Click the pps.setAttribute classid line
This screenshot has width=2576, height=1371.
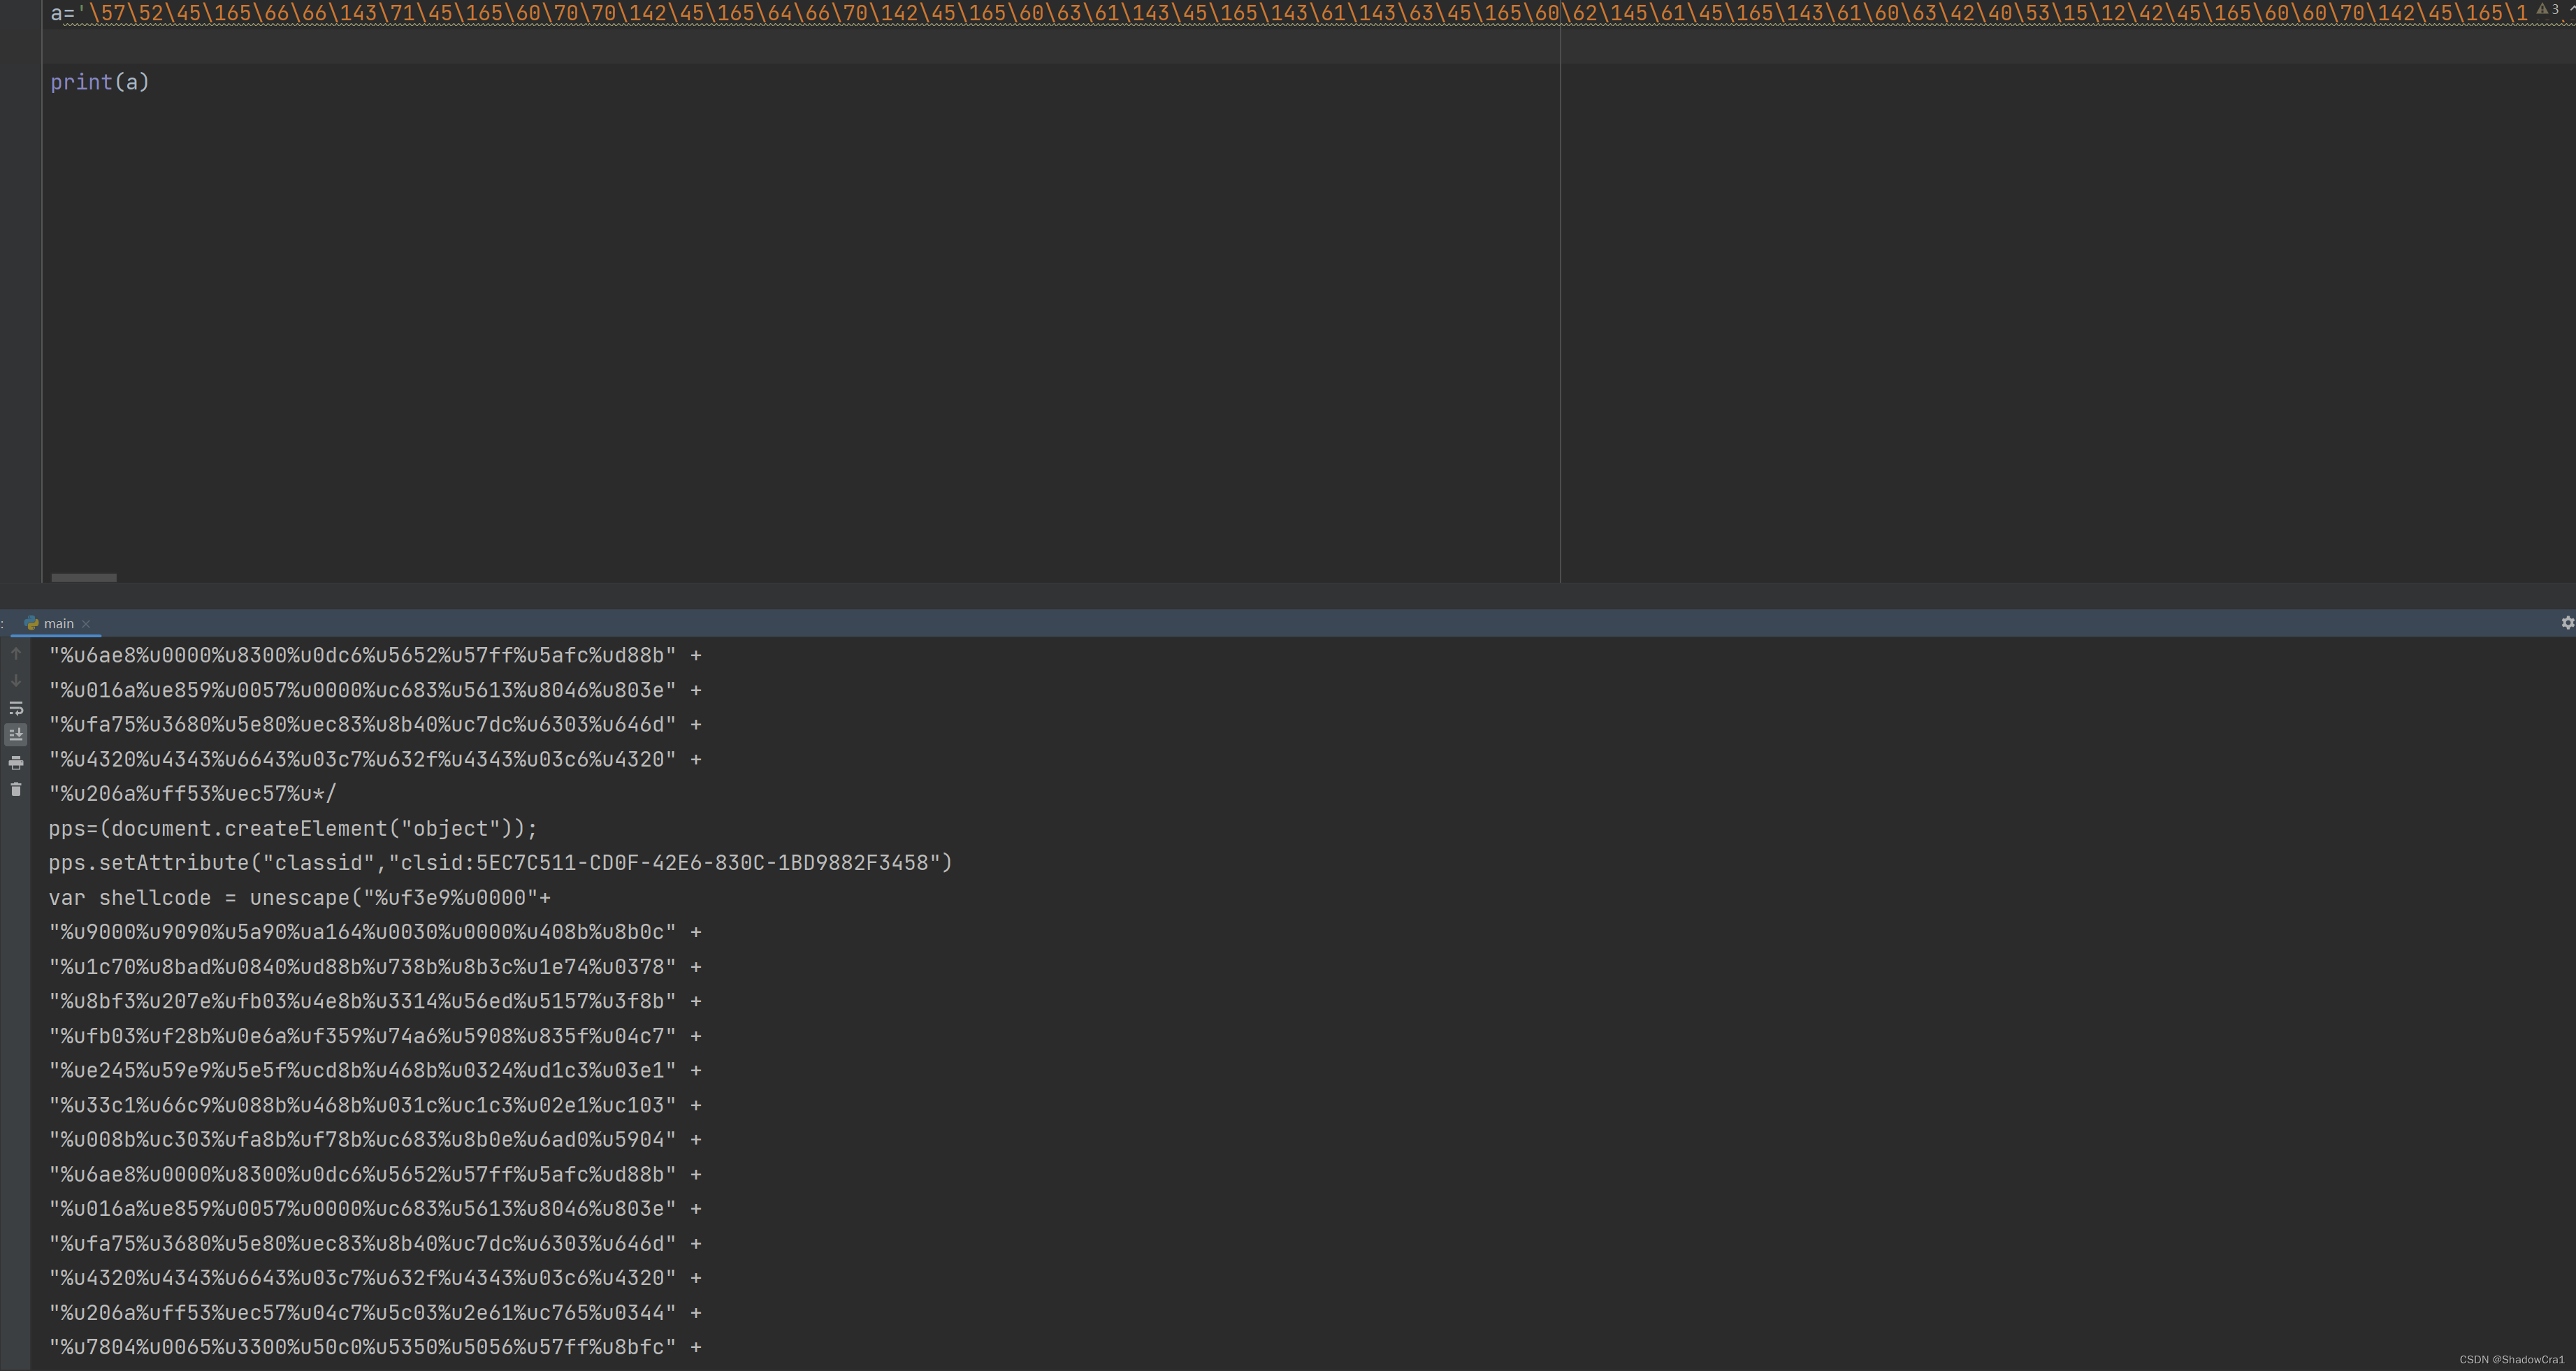click(500, 863)
